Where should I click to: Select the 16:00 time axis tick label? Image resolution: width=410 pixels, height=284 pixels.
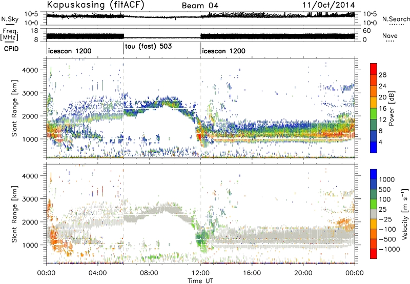(252, 273)
